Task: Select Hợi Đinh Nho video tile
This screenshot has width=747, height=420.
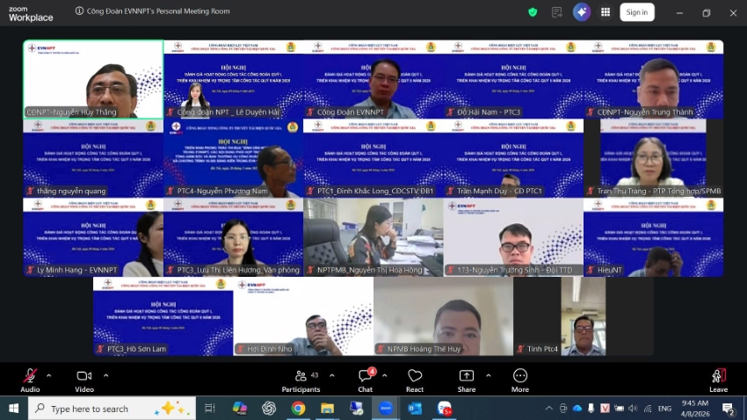Action: [x=303, y=316]
